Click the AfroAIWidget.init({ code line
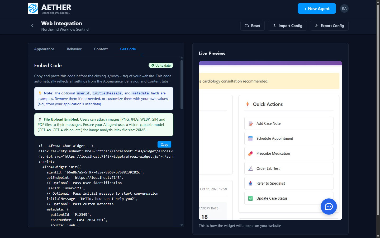Screen dimensions: 380x238 [62, 167]
